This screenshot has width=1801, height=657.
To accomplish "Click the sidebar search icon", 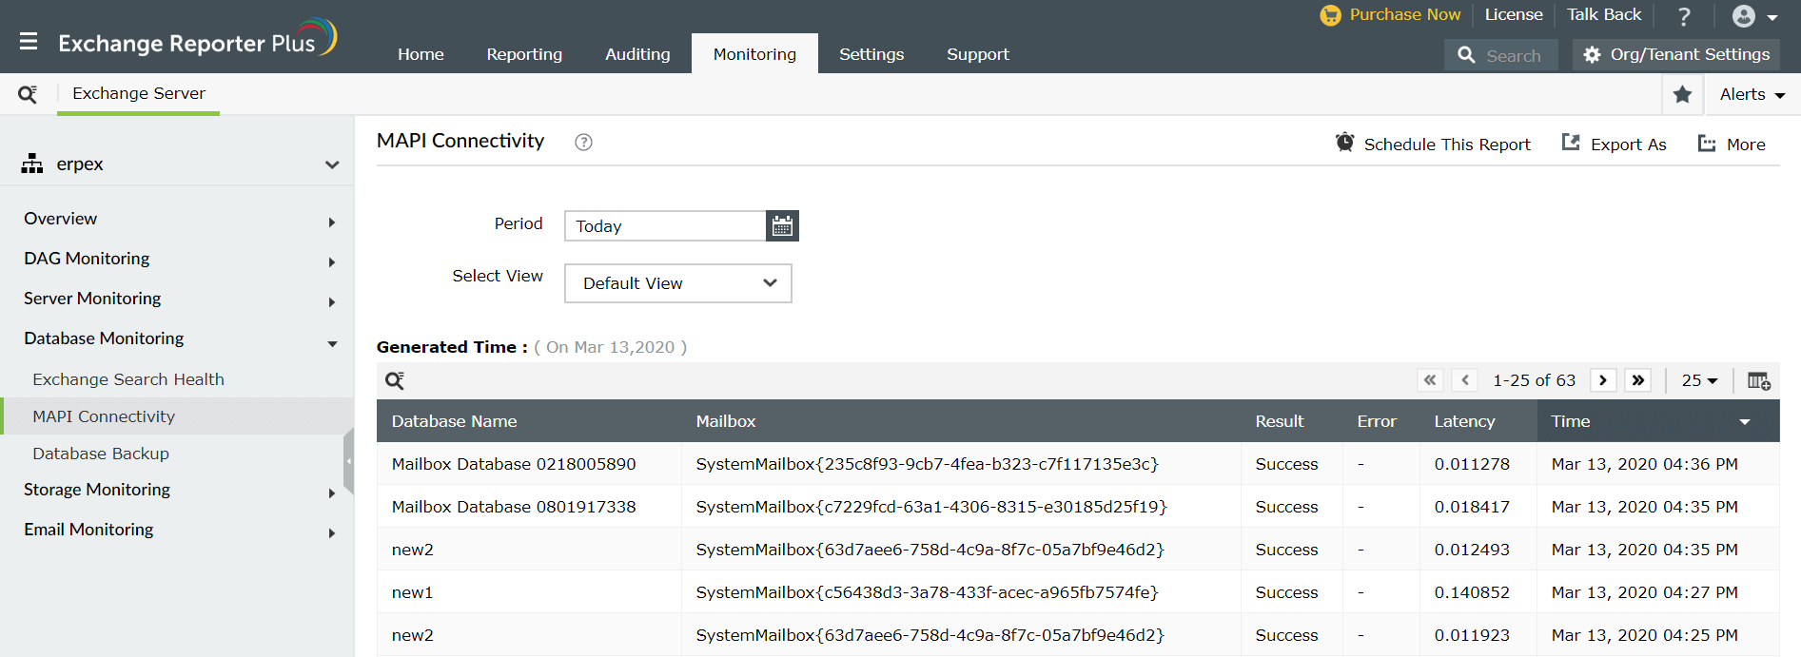I will pyautogui.click(x=28, y=94).
